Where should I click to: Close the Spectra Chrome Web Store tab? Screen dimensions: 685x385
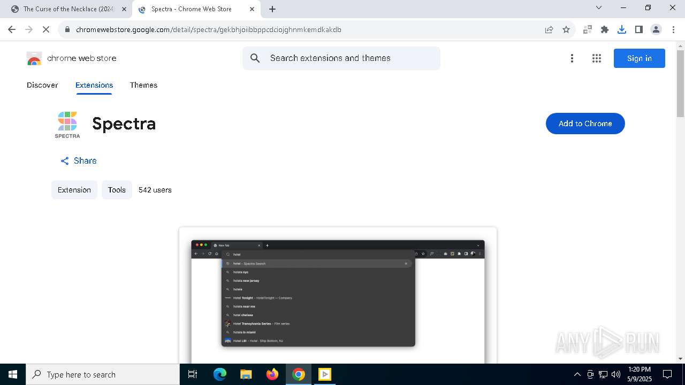pyautogui.click(x=252, y=9)
